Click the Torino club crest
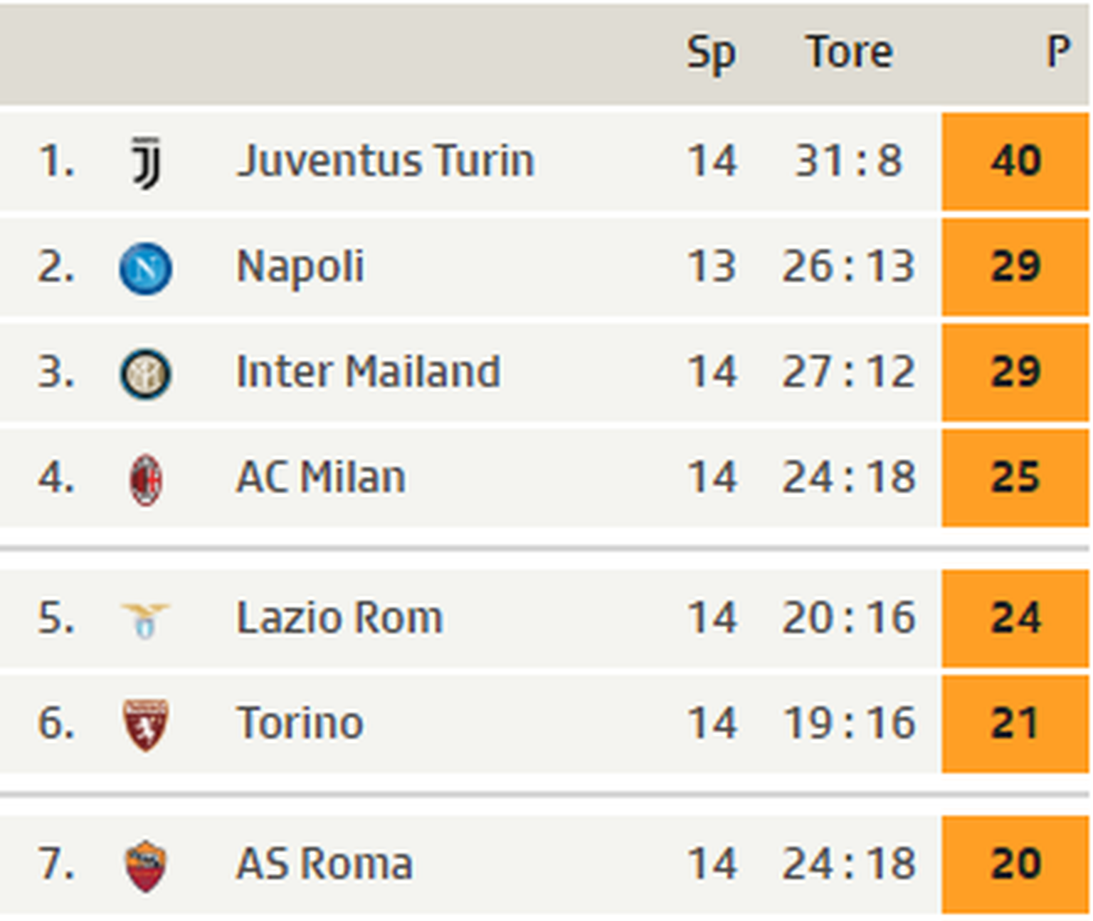 [146, 725]
